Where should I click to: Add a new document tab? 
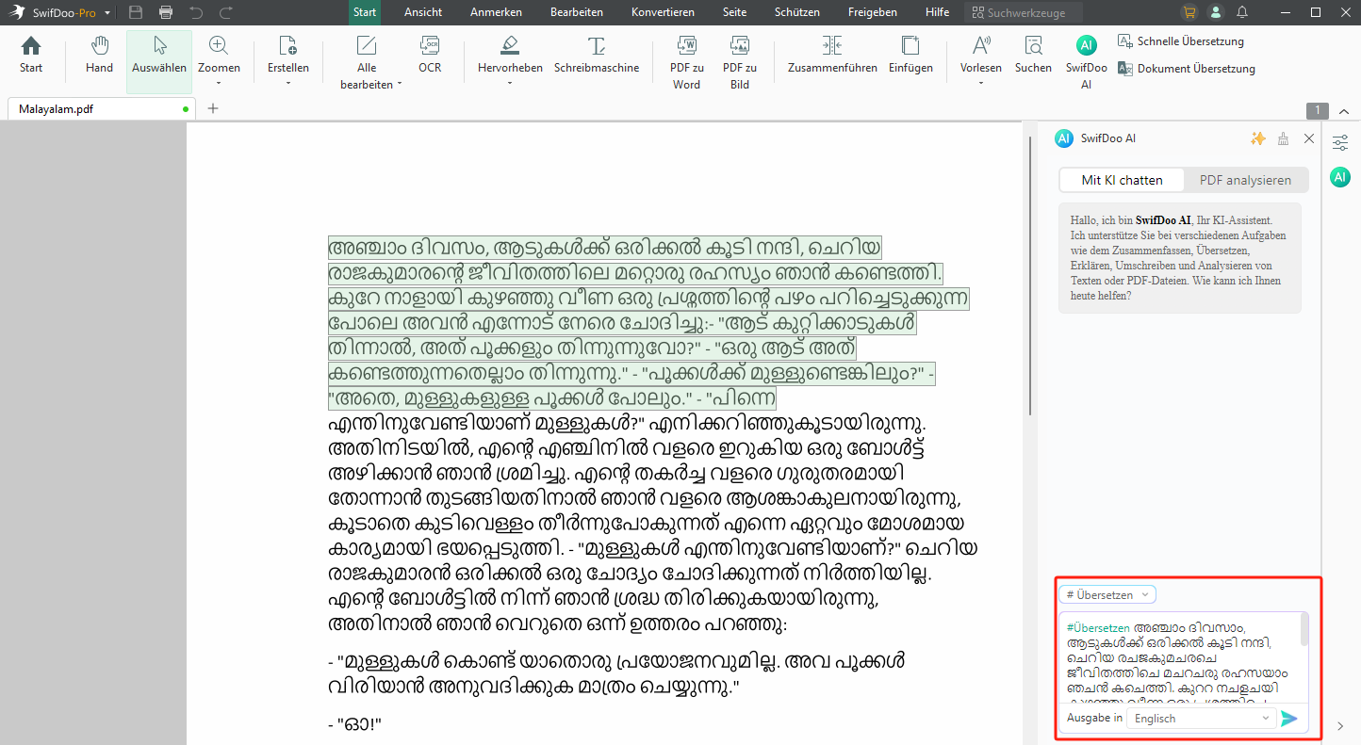[x=213, y=108]
